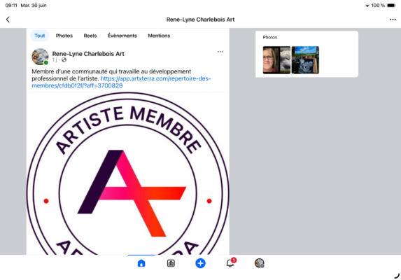Switch to the Photos tab
The height and width of the screenshot is (280, 401).
click(x=64, y=36)
